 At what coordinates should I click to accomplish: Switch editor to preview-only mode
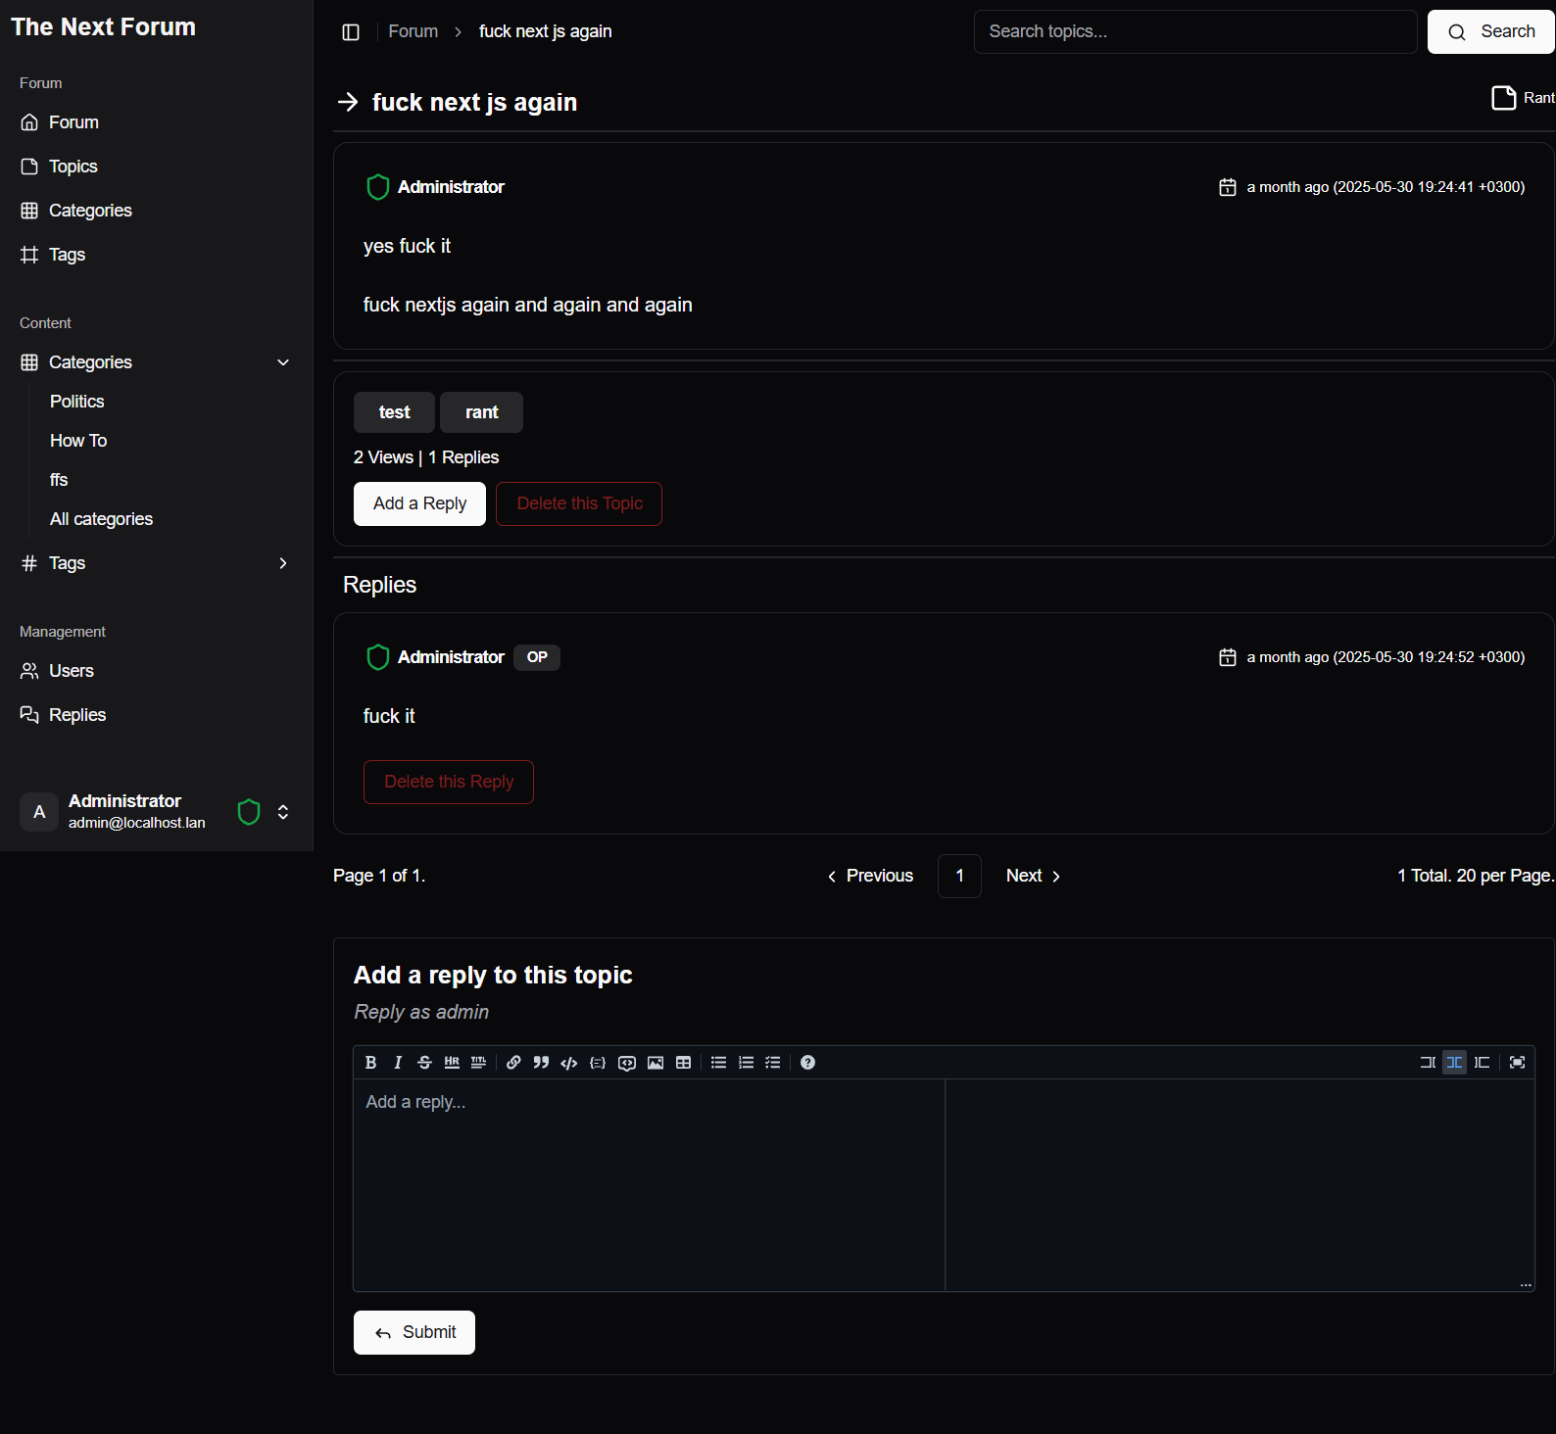coord(1483,1063)
